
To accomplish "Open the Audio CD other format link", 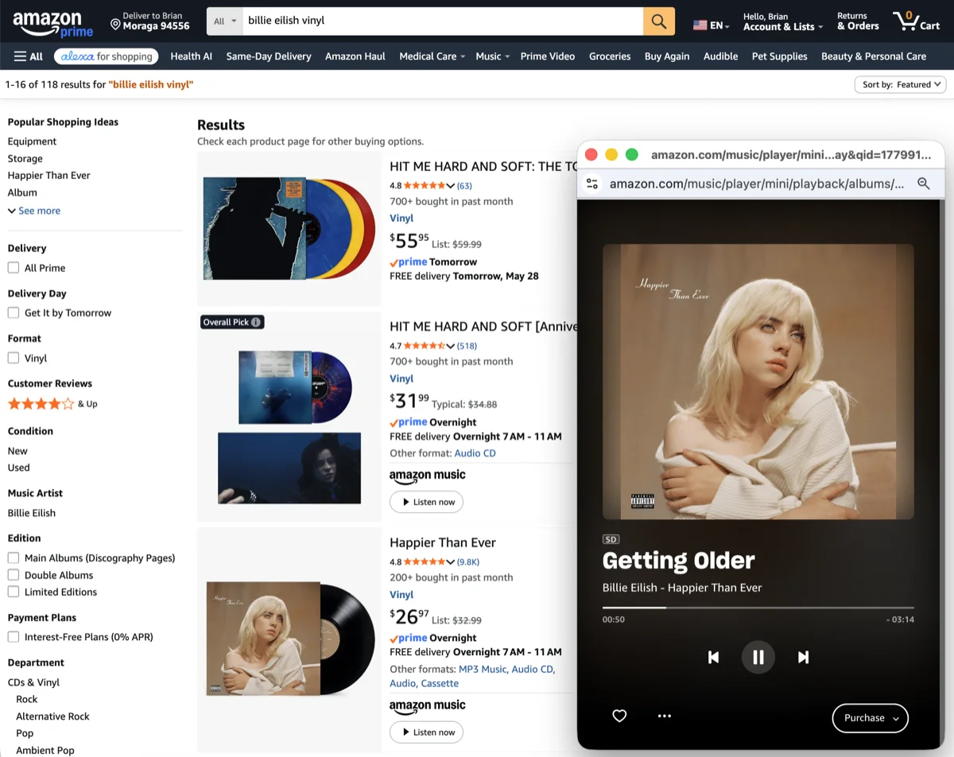I will point(475,453).
